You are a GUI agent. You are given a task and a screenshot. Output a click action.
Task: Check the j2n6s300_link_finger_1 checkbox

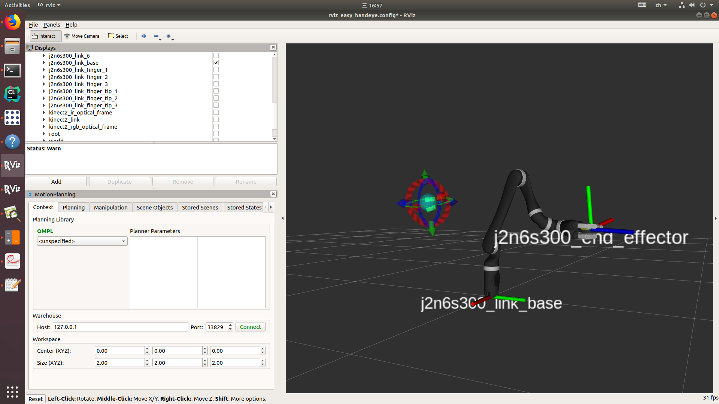pyautogui.click(x=216, y=70)
